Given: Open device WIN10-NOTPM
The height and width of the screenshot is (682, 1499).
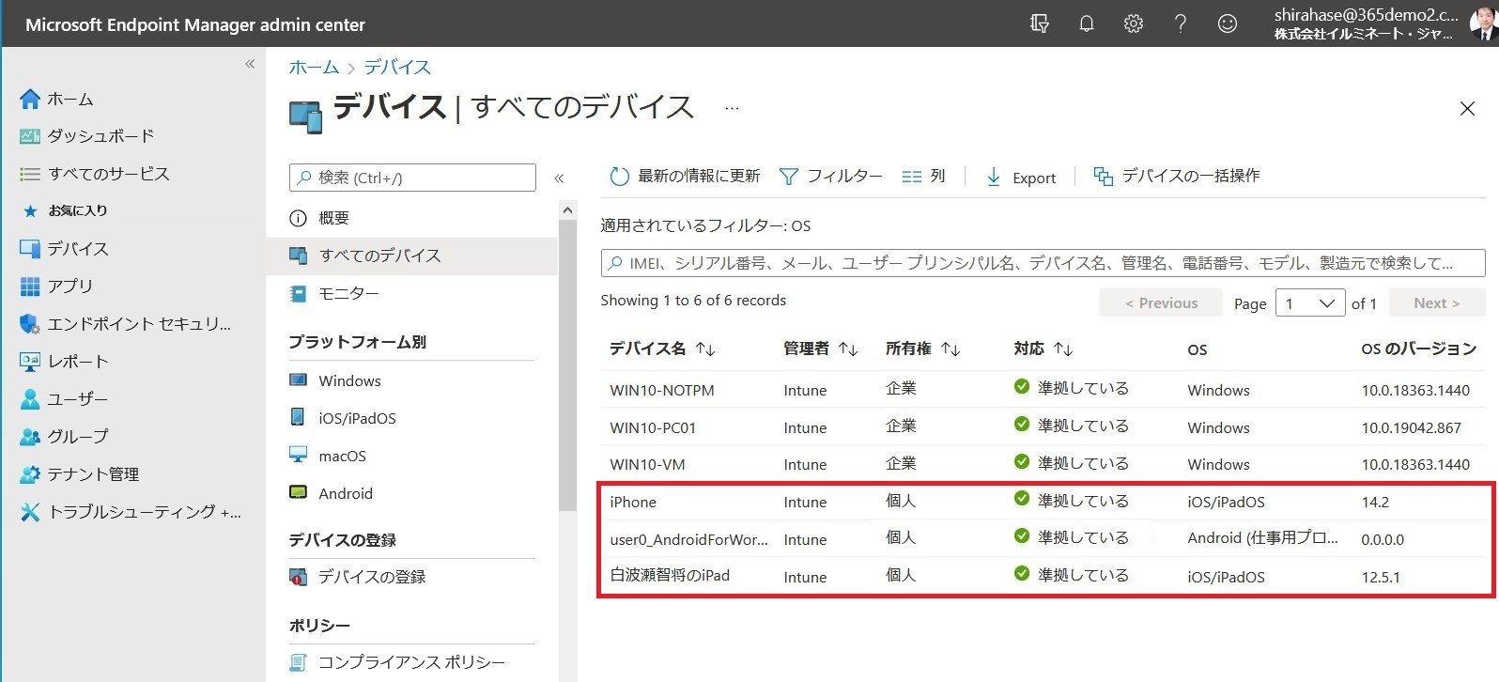Looking at the screenshot, I should [662, 390].
